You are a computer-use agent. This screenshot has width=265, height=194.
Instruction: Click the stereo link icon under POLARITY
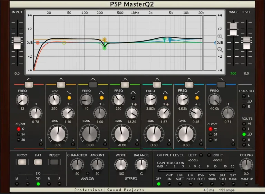[249, 101]
